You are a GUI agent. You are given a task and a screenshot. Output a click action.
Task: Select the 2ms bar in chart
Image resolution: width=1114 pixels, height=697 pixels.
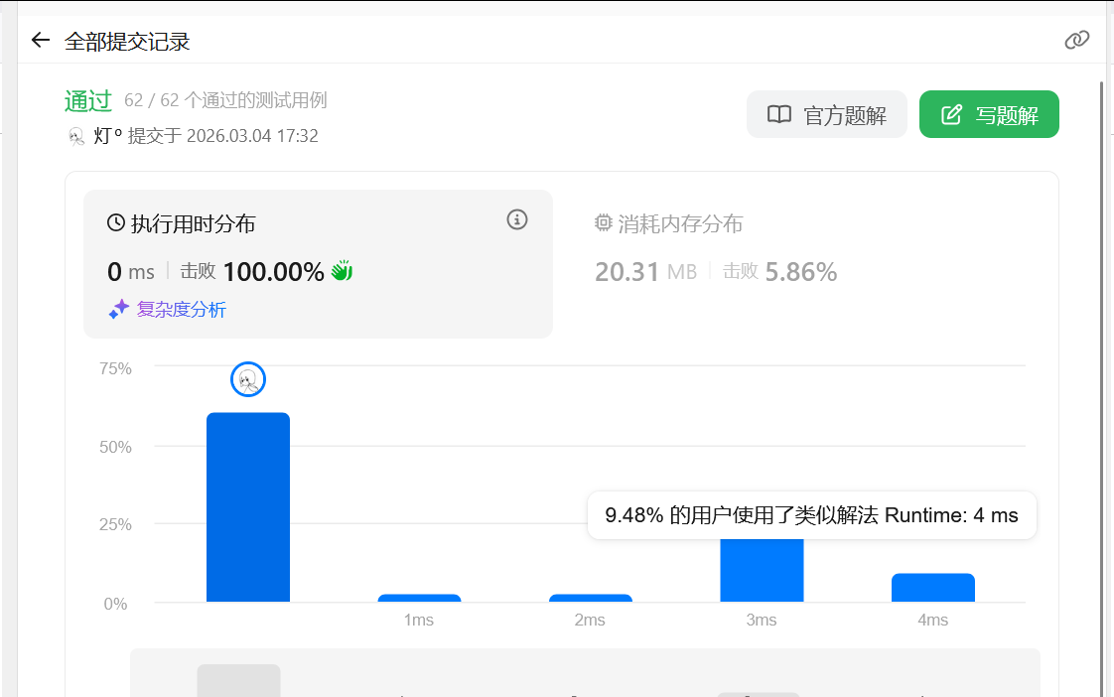[590, 598]
